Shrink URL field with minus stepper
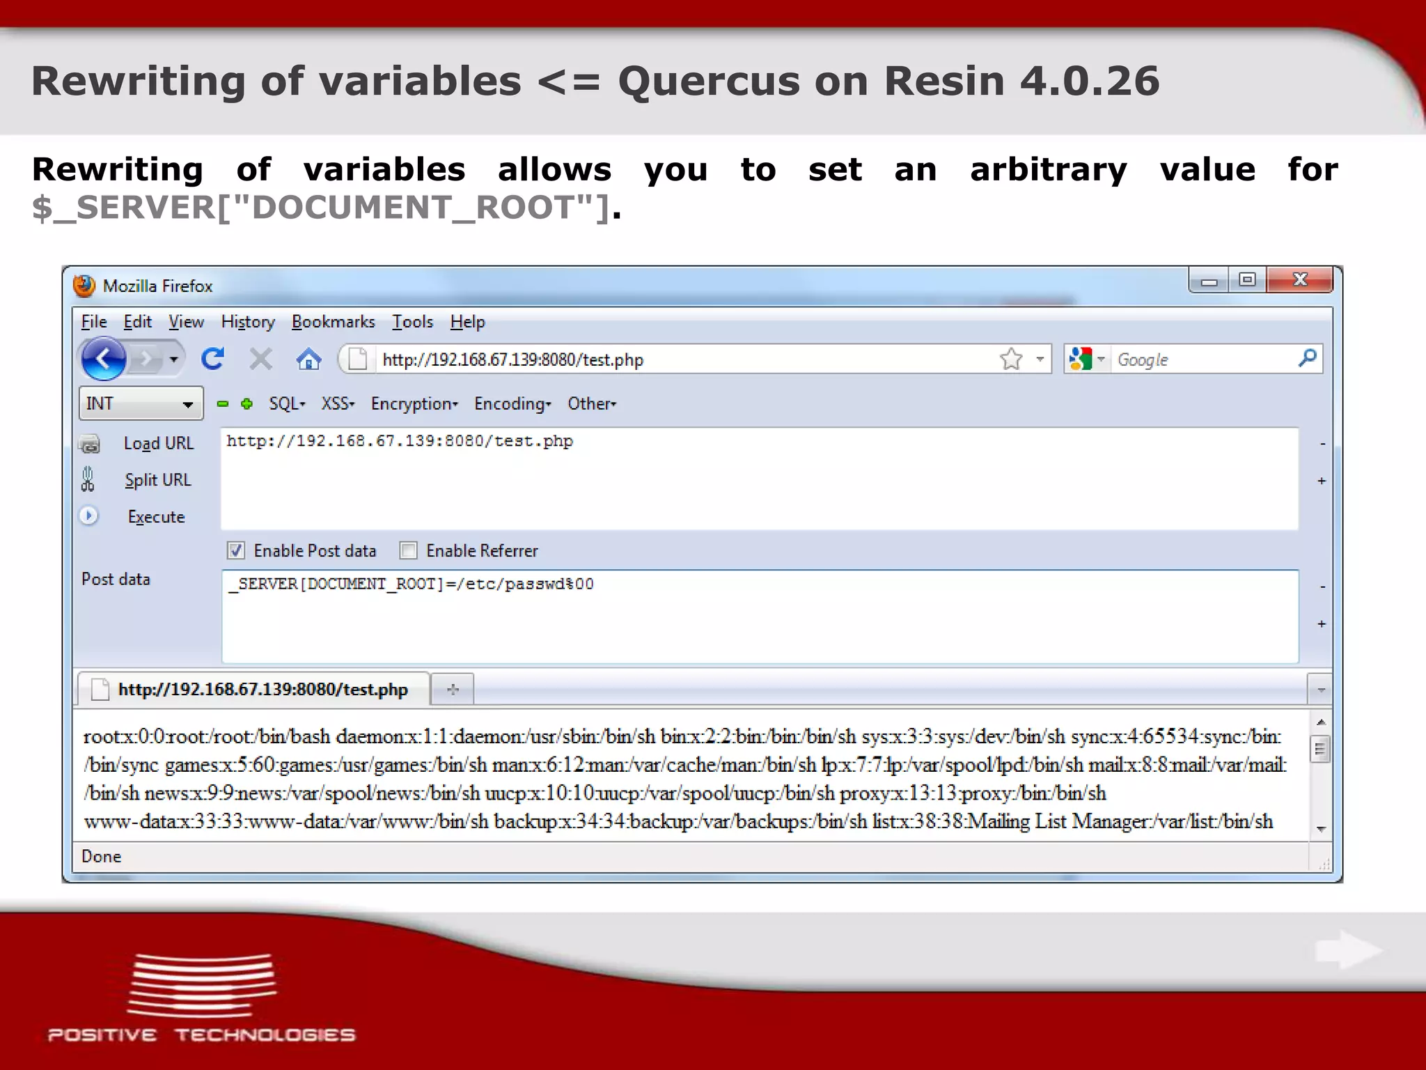 pyautogui.click(x=1322, y=444)
